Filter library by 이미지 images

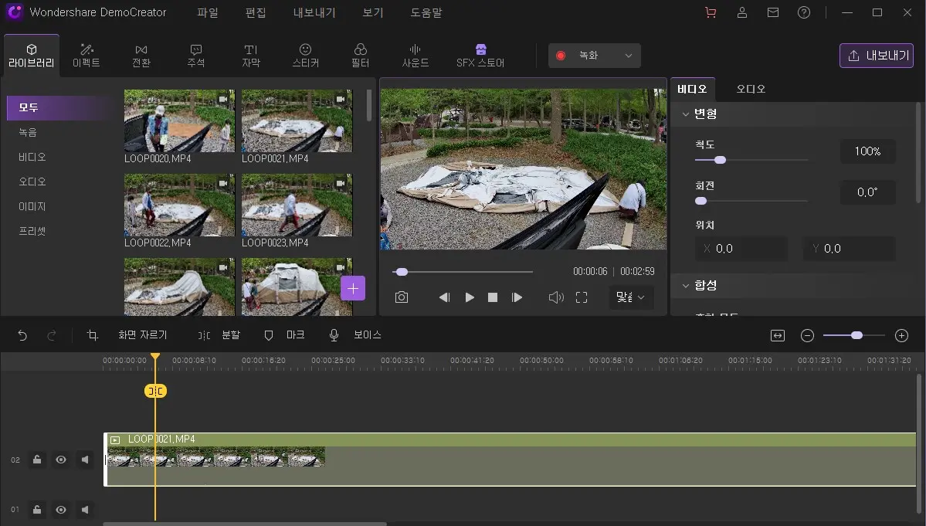(32, 207)
